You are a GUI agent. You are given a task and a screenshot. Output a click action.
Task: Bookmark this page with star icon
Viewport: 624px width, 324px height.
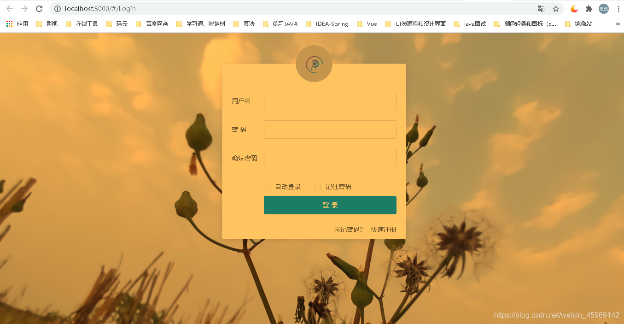click(x=556, y=9)
